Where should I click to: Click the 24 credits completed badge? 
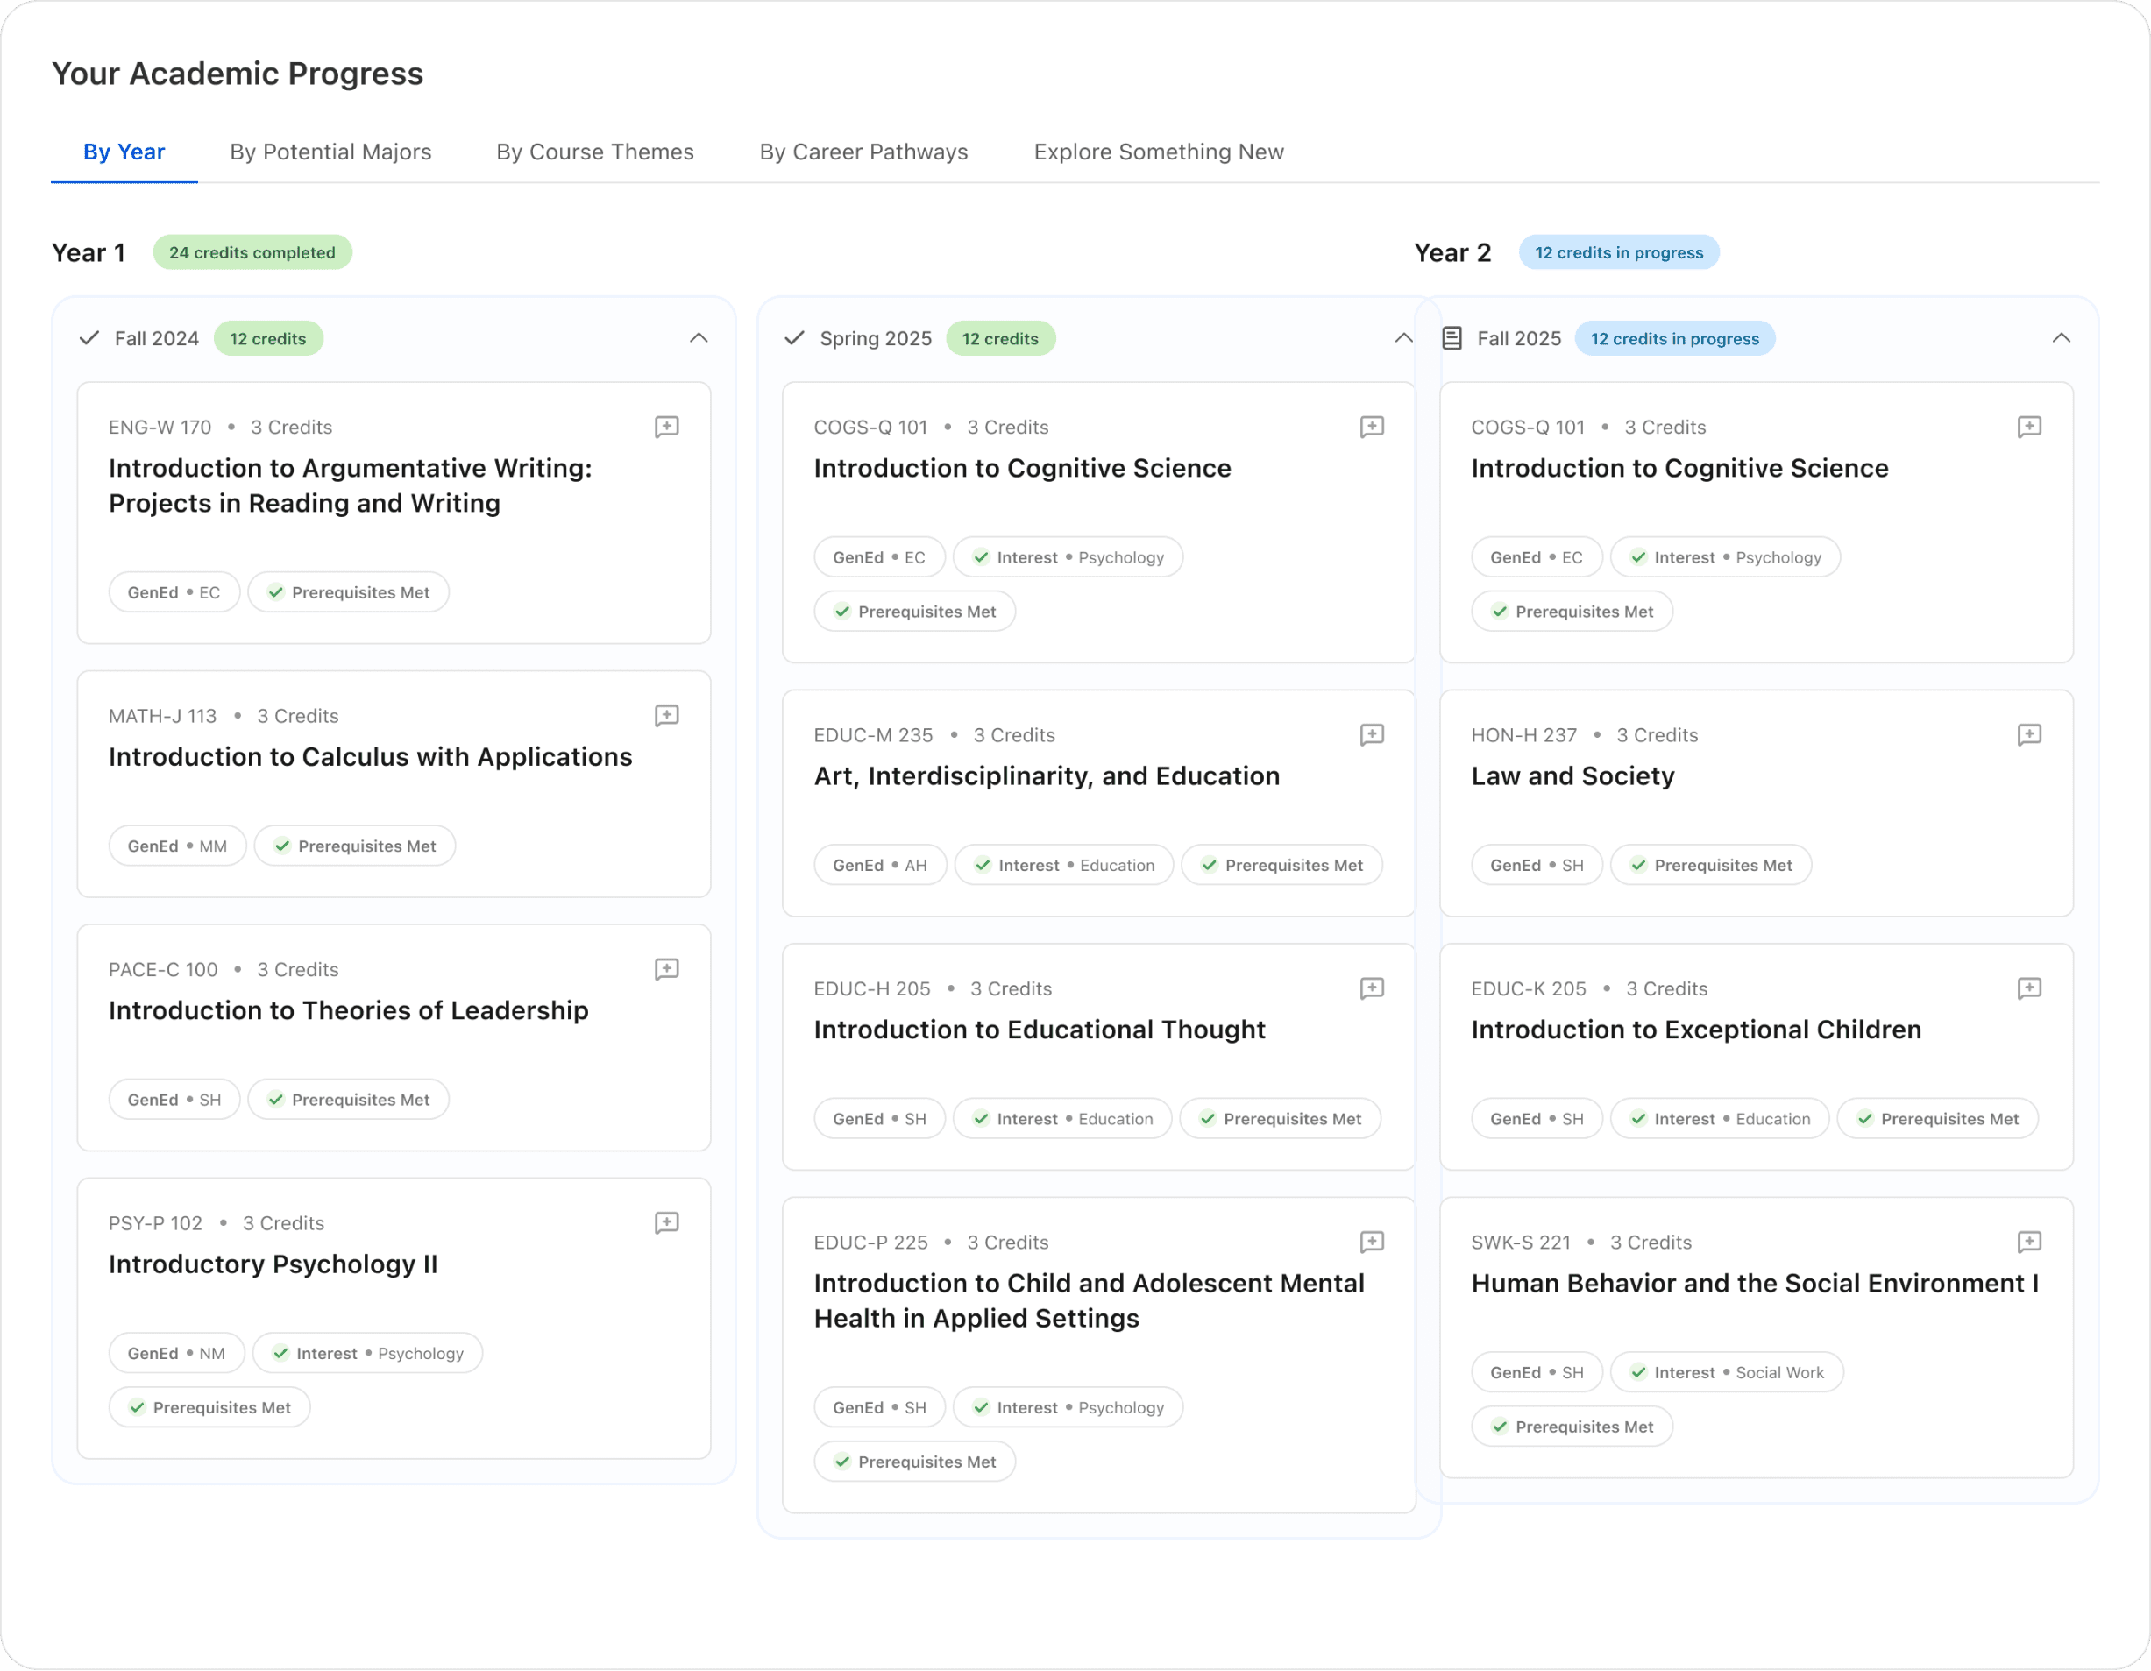coord(252,253)
